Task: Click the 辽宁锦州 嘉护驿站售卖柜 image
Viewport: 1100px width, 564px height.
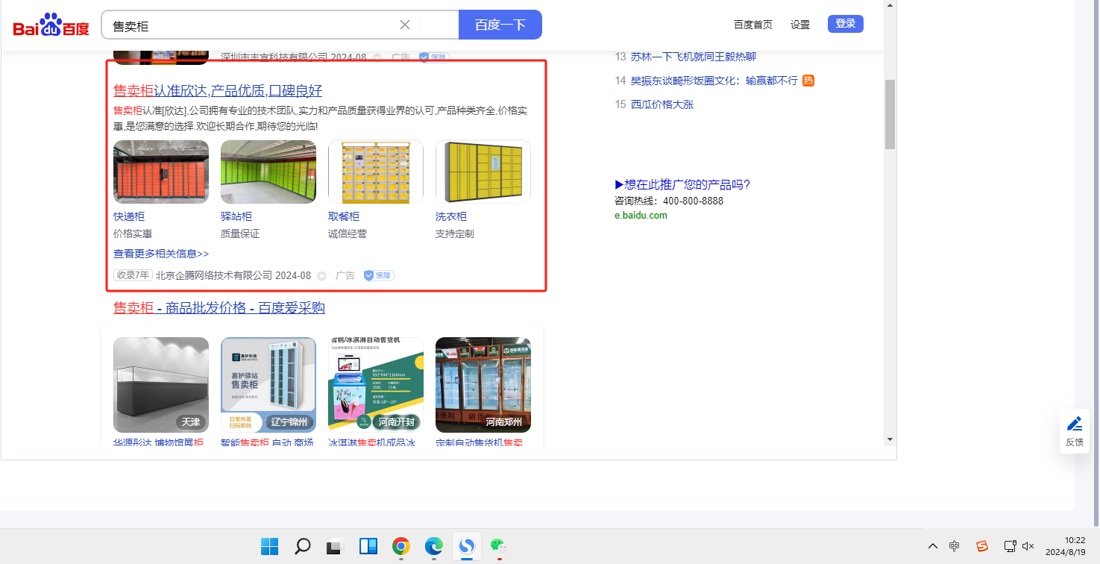Action: (268, 385)
